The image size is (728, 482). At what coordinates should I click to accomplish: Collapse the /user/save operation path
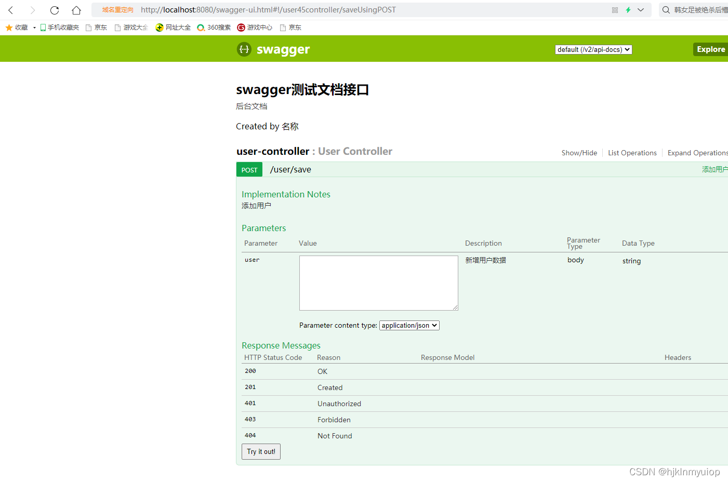[x=290, y=169]
